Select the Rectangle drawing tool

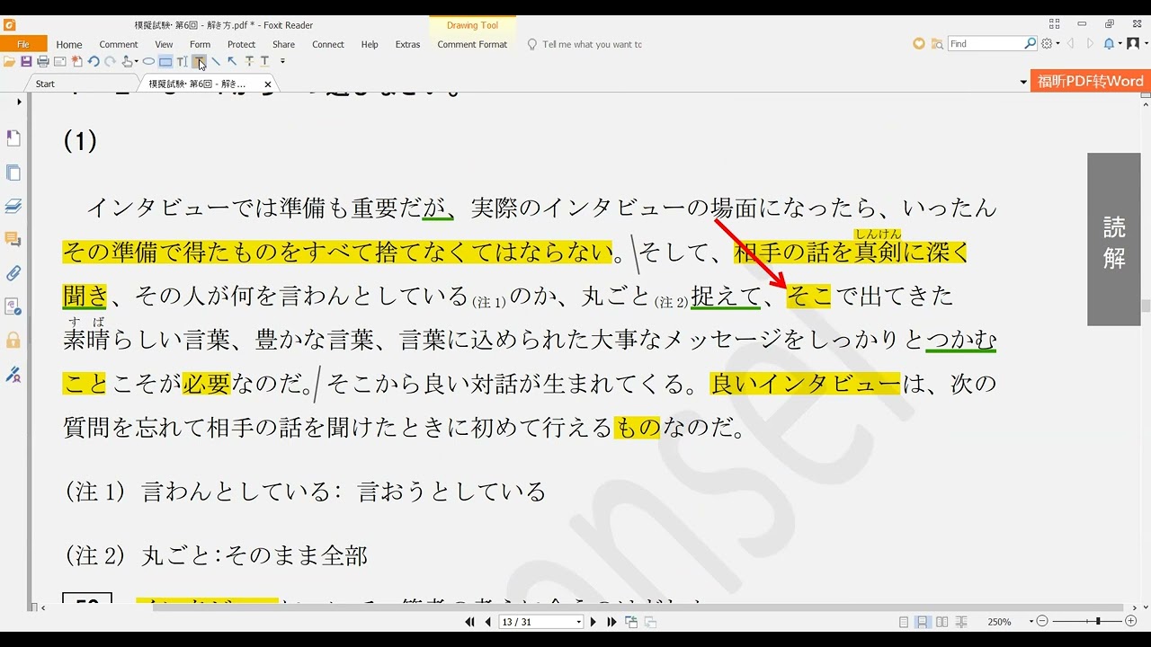pos(165,62)
